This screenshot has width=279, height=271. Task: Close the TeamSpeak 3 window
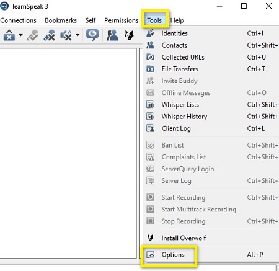click(268, 6)
